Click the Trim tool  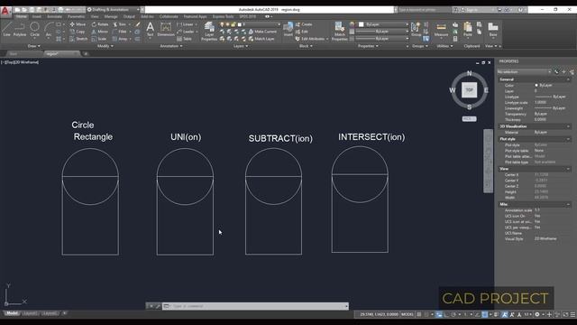(x=119, y=24)
